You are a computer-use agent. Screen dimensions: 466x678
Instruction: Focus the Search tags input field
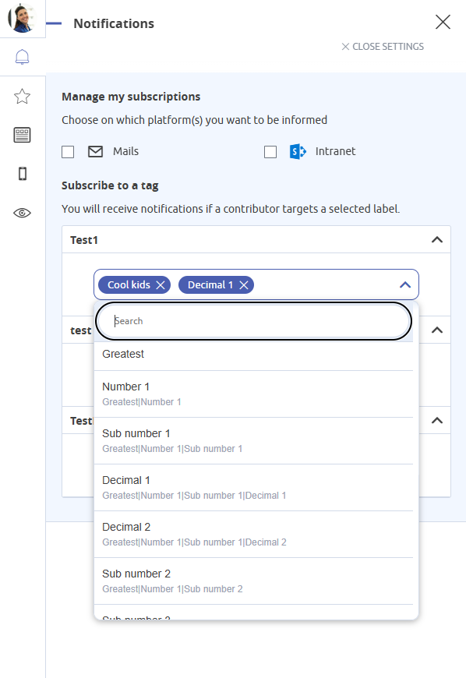click(x=253, y=321)
